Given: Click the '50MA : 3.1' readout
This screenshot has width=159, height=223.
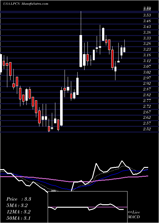Looking at the screenshot, I should [x=18, y=218].
